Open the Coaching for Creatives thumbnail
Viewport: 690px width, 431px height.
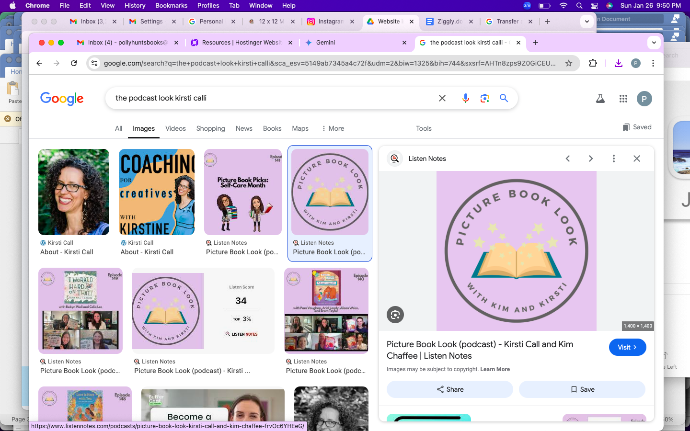click(157, 192)
